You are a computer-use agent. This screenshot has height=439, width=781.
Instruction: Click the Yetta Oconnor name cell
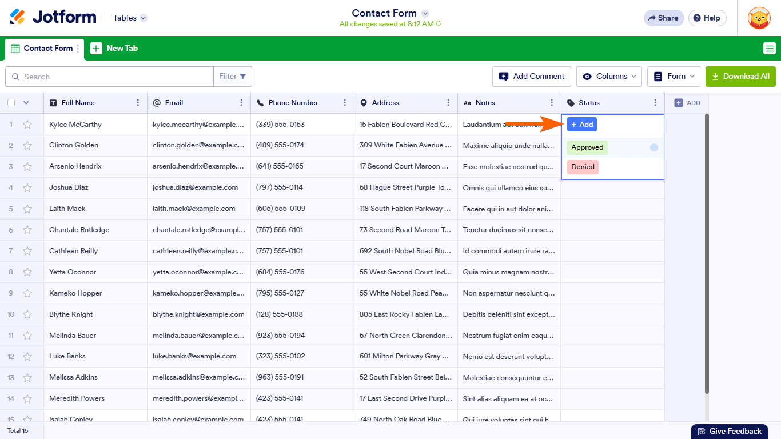coord(95,273)
